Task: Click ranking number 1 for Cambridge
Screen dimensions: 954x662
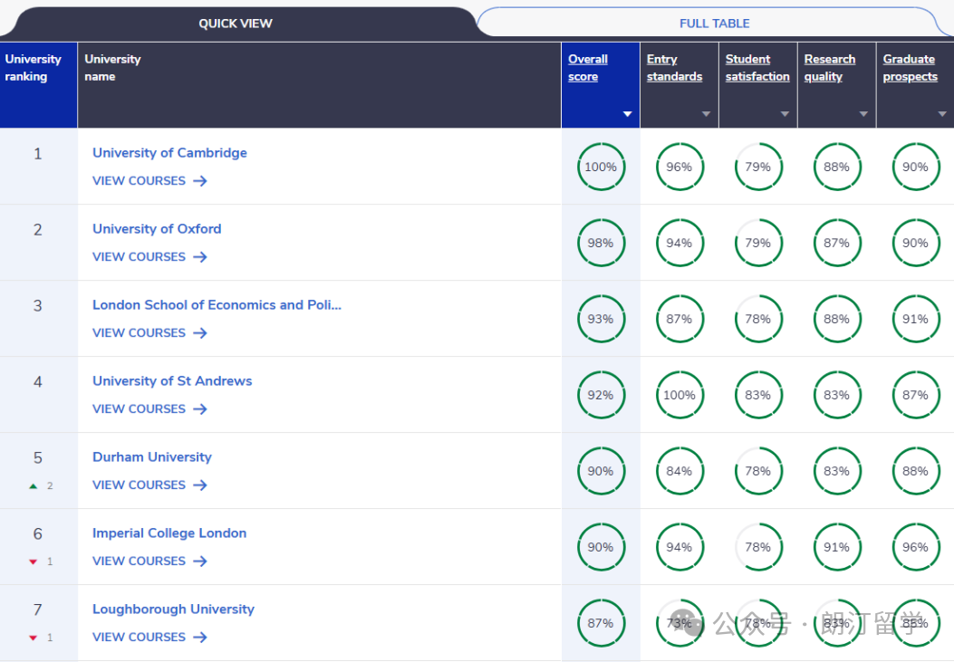Action: click(38, 154)
